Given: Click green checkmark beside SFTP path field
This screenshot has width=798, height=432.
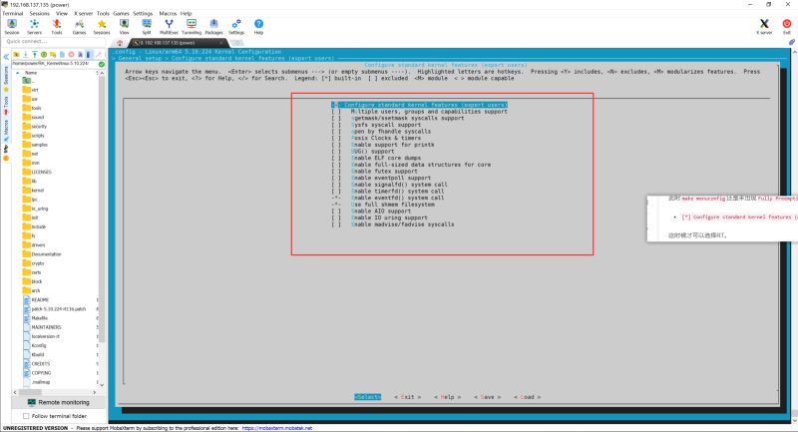Looking at the screenshot, I should click(102, 64).
